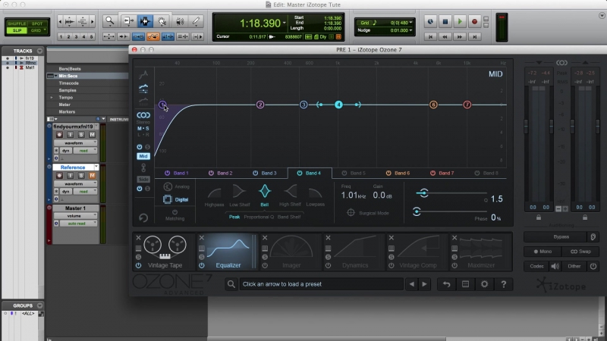This screenshot has height=341, width=607.
Task: Open Reference track waveform view selector
Action: click(75, 183)
